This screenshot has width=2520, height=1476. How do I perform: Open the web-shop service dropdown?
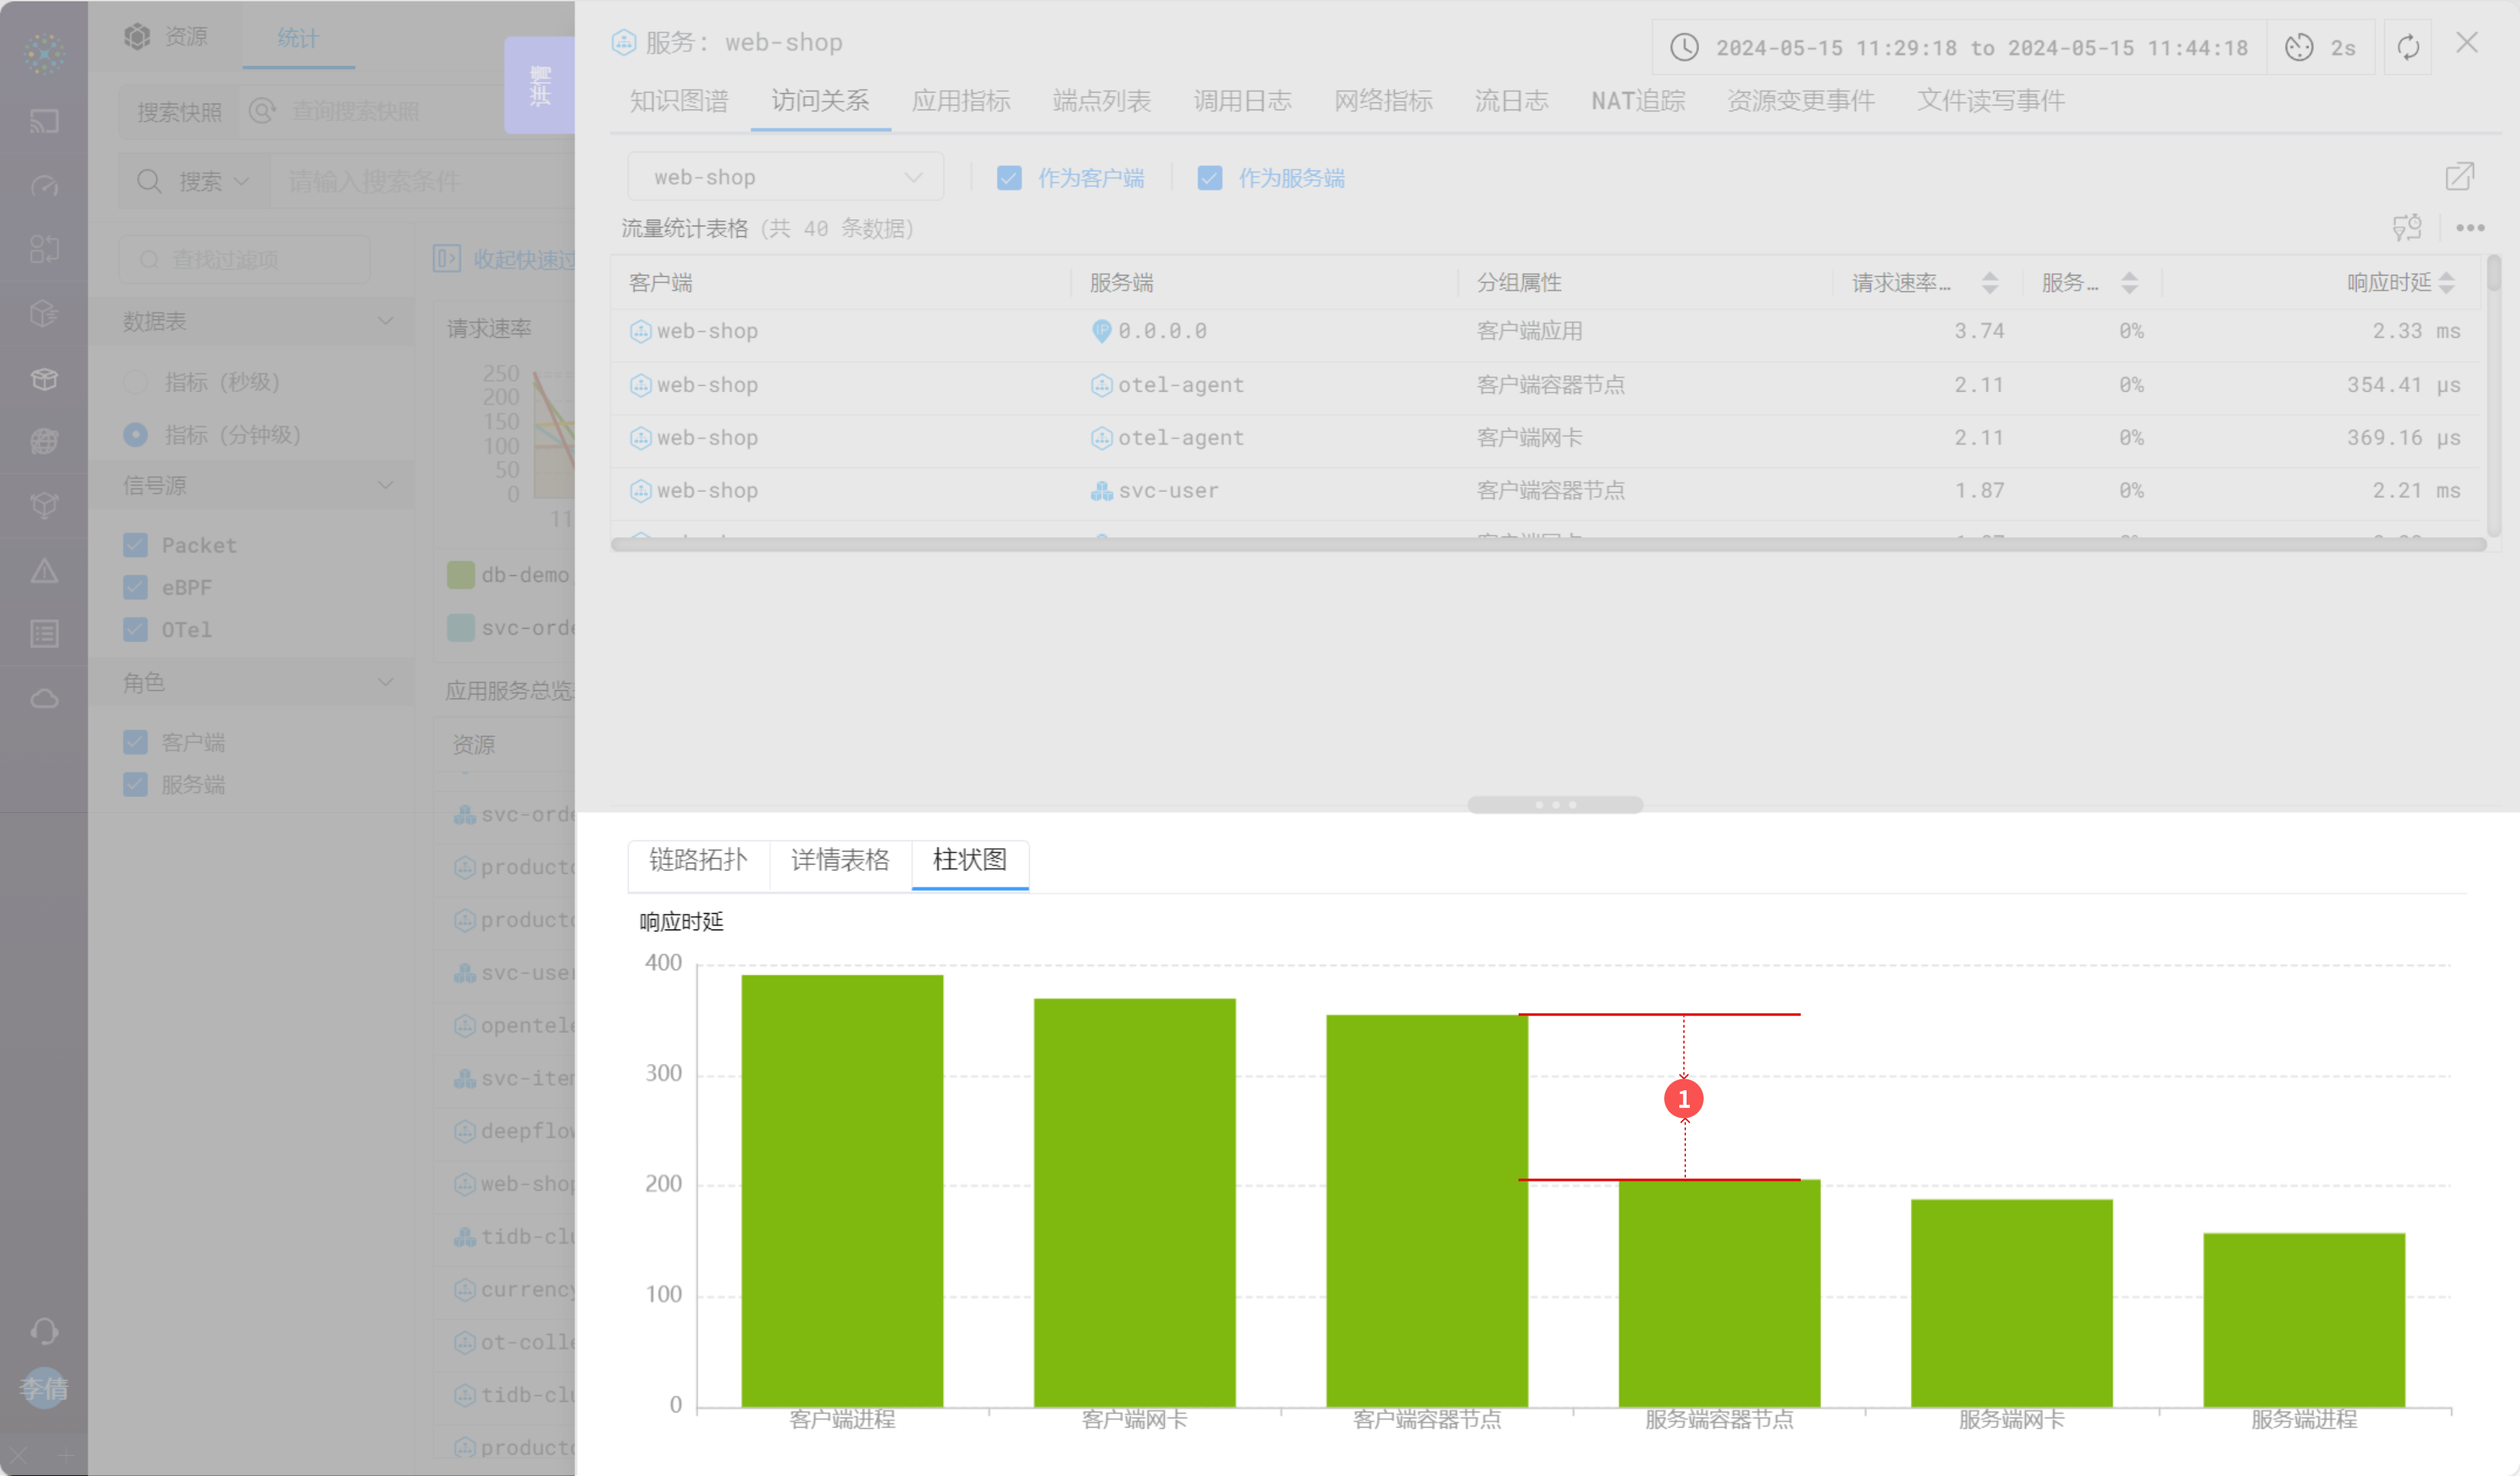click(x=785, y=177)
